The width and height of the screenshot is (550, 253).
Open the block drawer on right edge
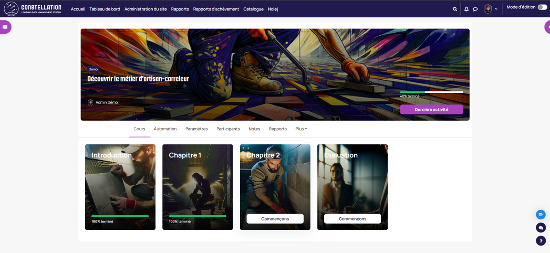pyautogui.click(x=547, y=27)
